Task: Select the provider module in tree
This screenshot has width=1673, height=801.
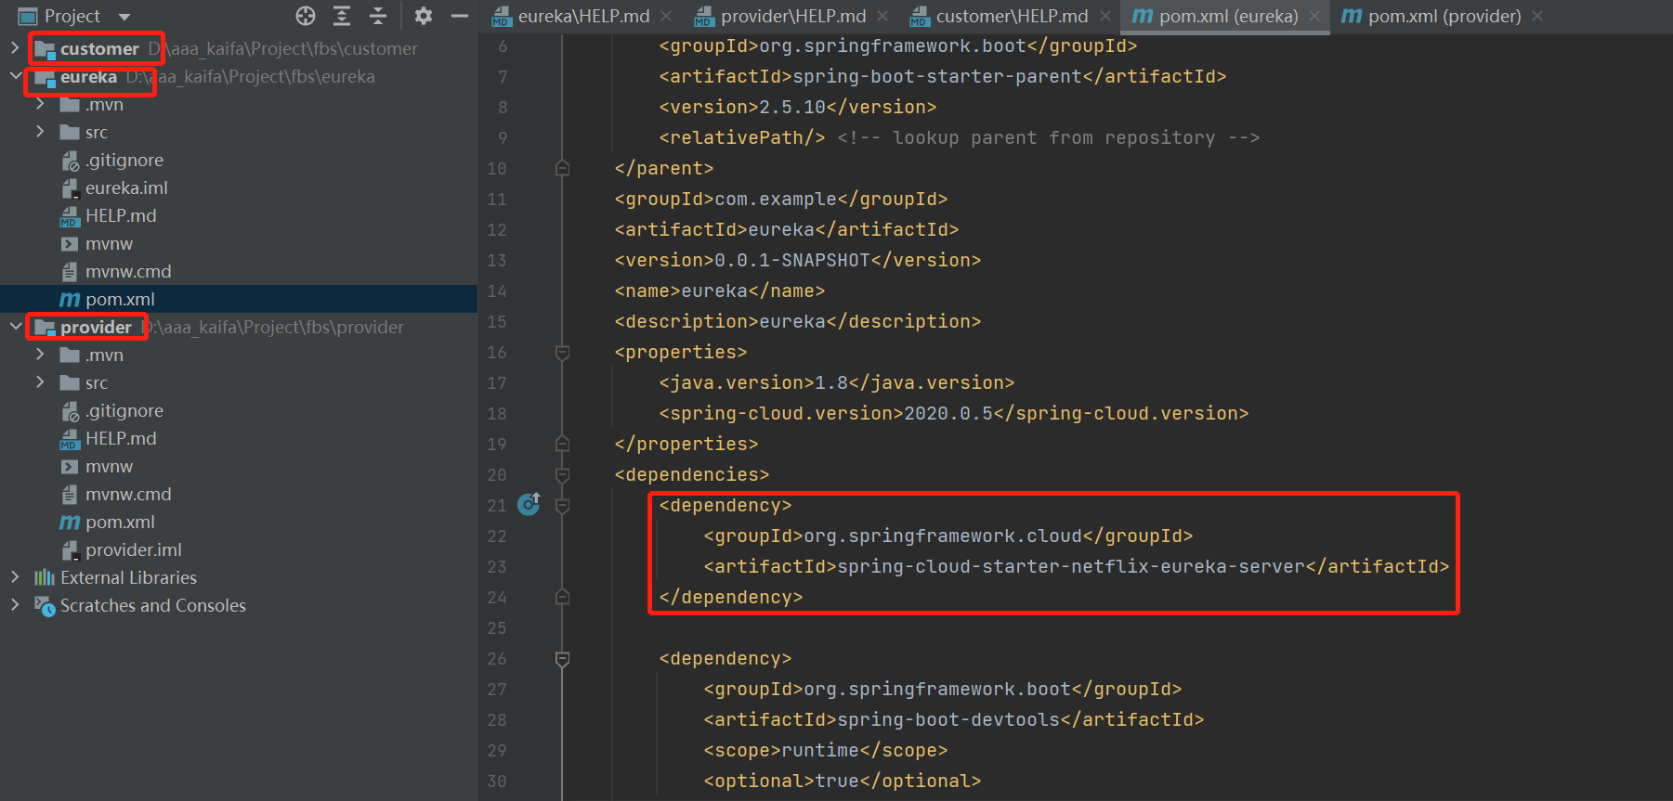Action: tap(96, 327)
